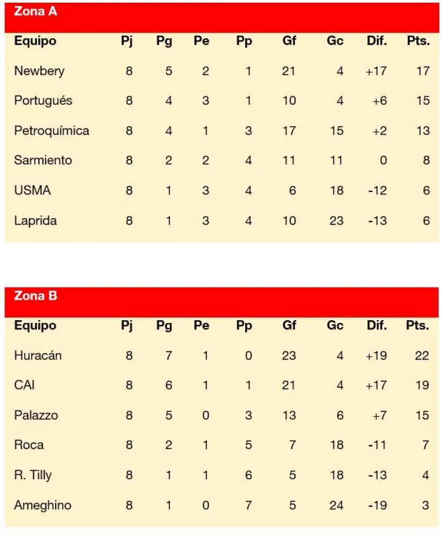Click Huracán in Zona B table
This screenshot has height=533, width=442.
38,356
